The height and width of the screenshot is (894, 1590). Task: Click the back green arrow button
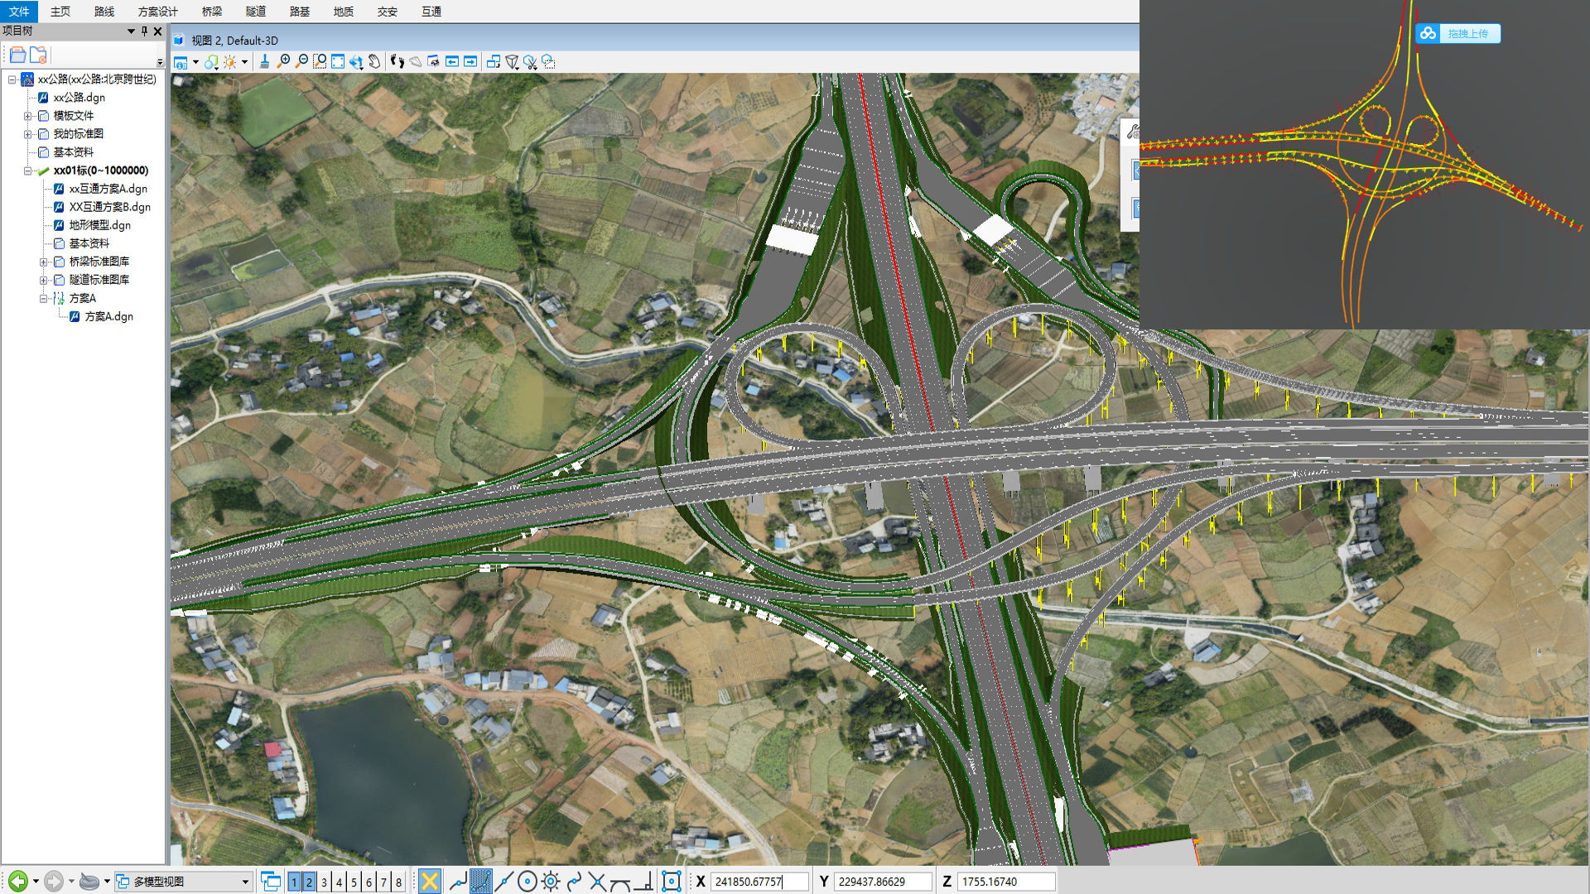click(x=18, y=882)
